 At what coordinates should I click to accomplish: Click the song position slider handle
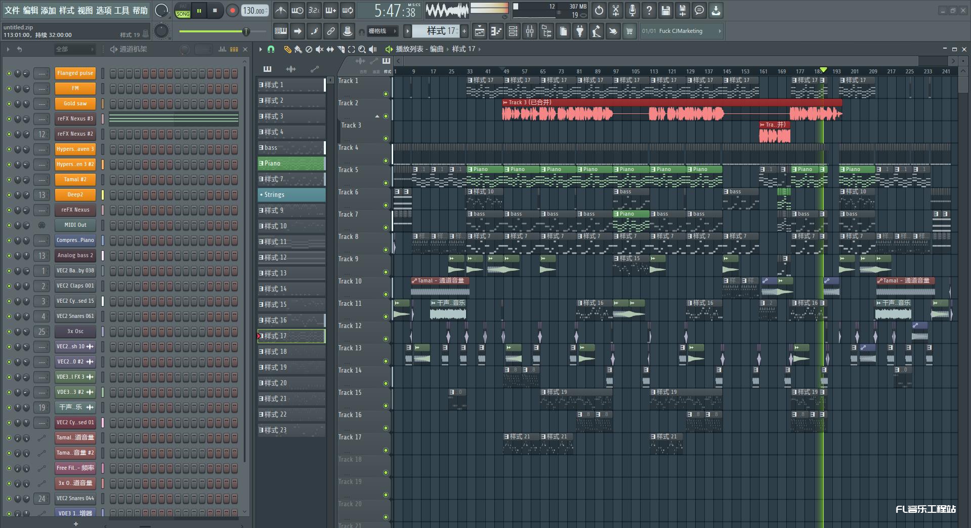[x=246, y=31]
